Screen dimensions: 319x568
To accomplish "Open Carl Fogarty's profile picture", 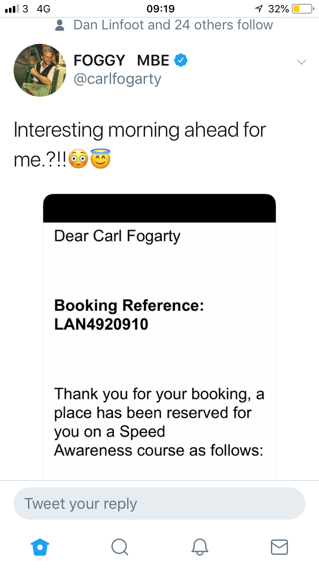I will tap(40, 70).
